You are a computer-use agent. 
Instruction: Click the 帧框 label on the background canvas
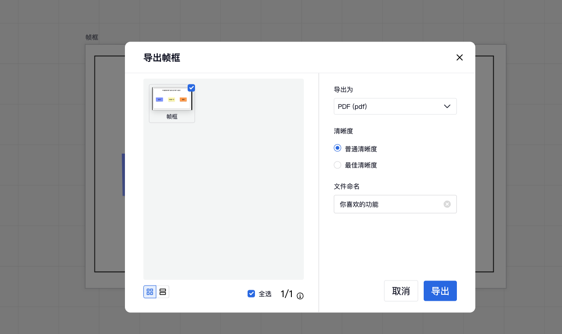coord(92,37)
